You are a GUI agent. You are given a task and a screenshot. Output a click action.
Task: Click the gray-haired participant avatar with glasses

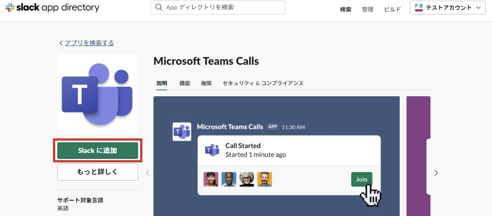tap(247, 179)
